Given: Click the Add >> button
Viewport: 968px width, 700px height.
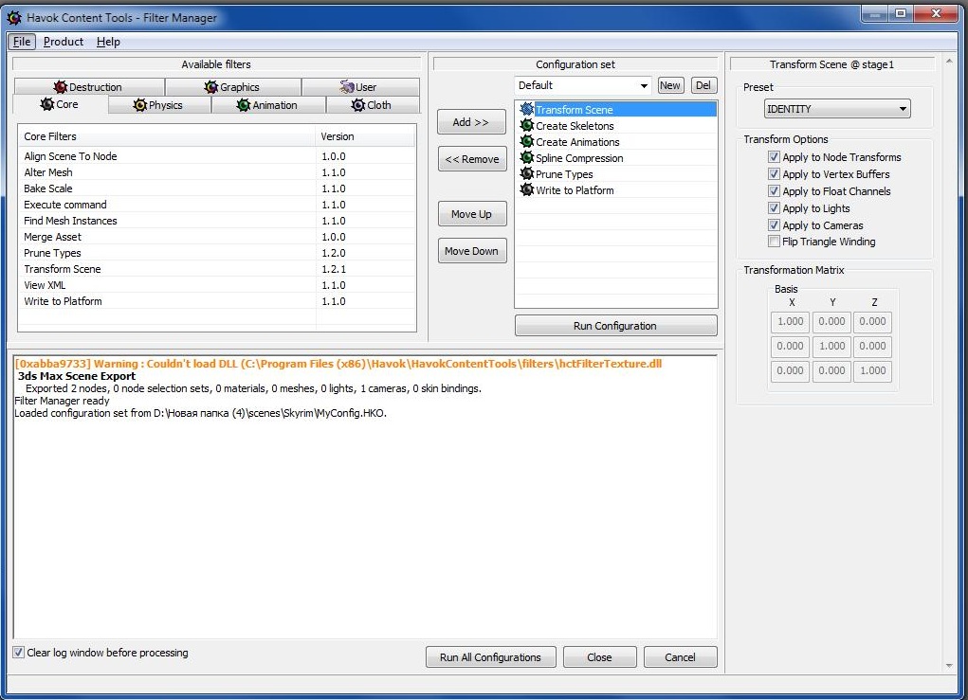Looking at the screenshot, I should (x=471, y=122).
